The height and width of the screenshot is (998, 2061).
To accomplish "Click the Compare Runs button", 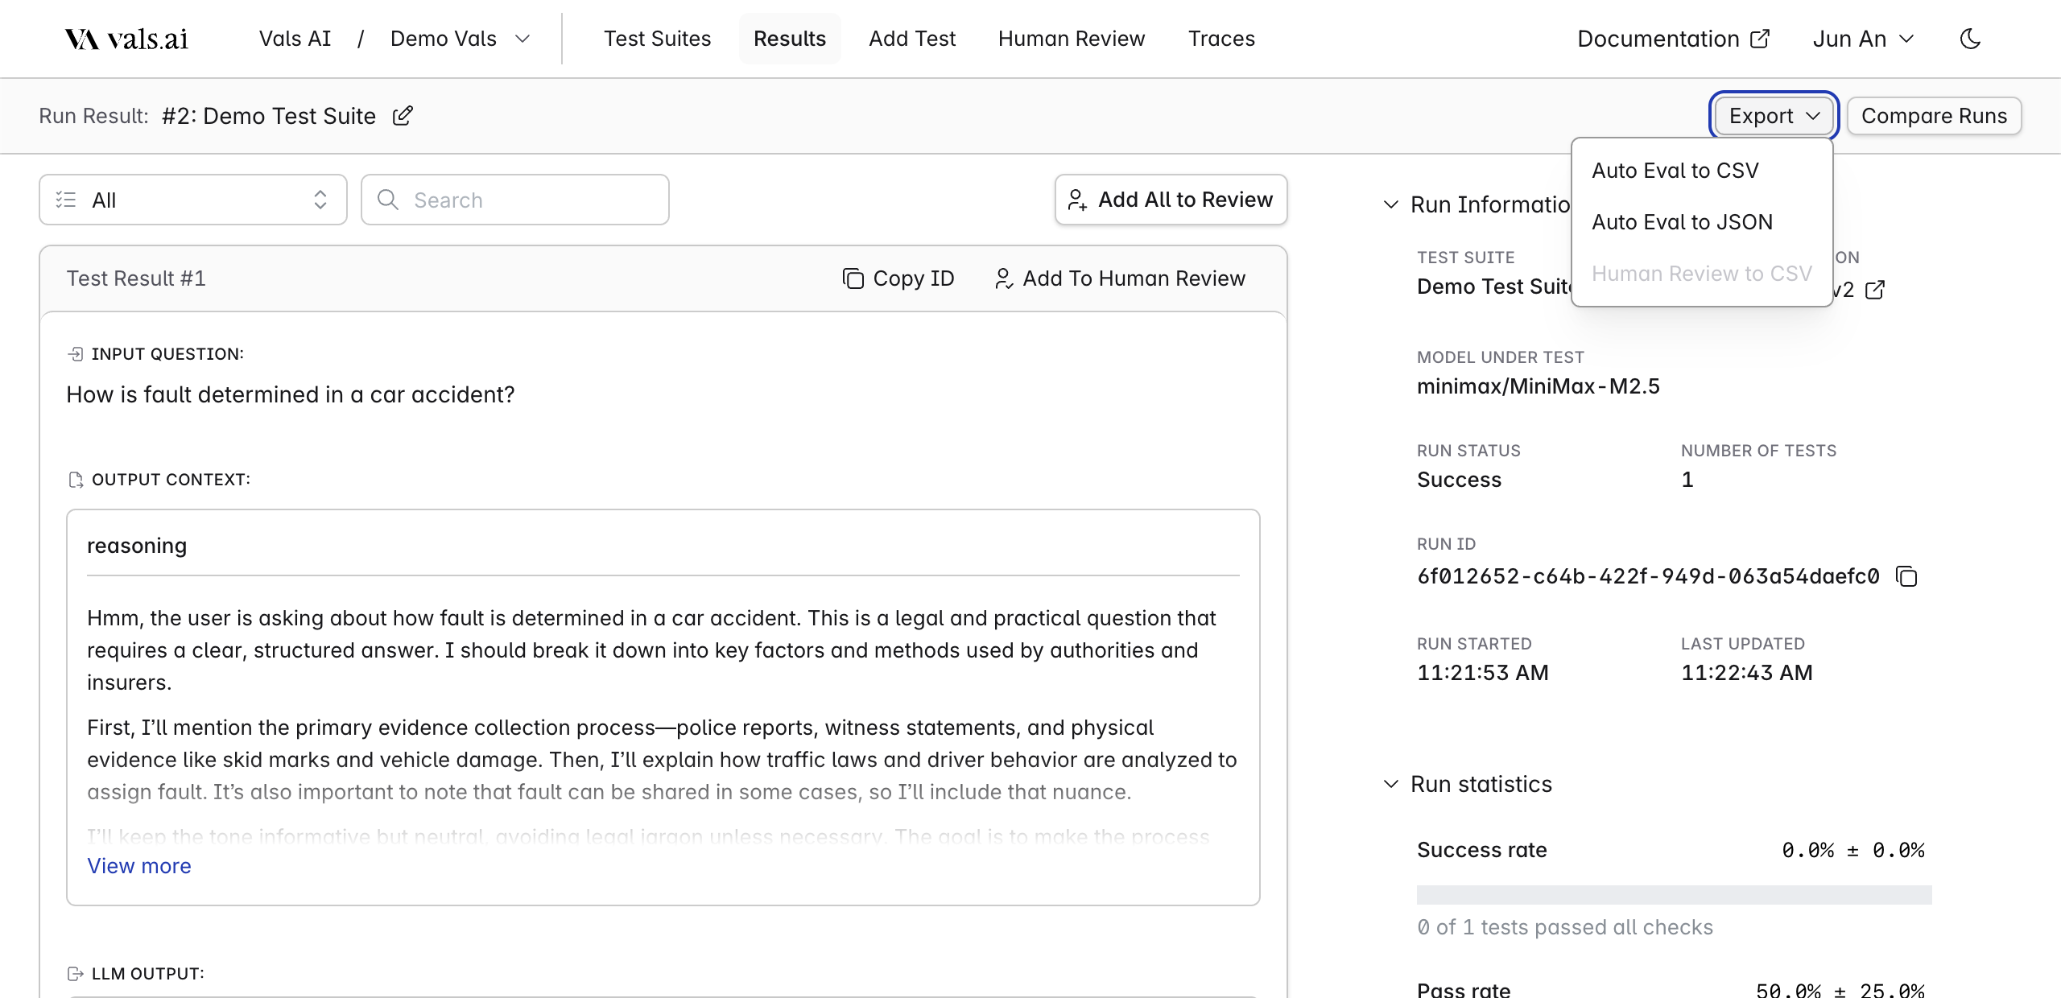I will [1934, 116].
